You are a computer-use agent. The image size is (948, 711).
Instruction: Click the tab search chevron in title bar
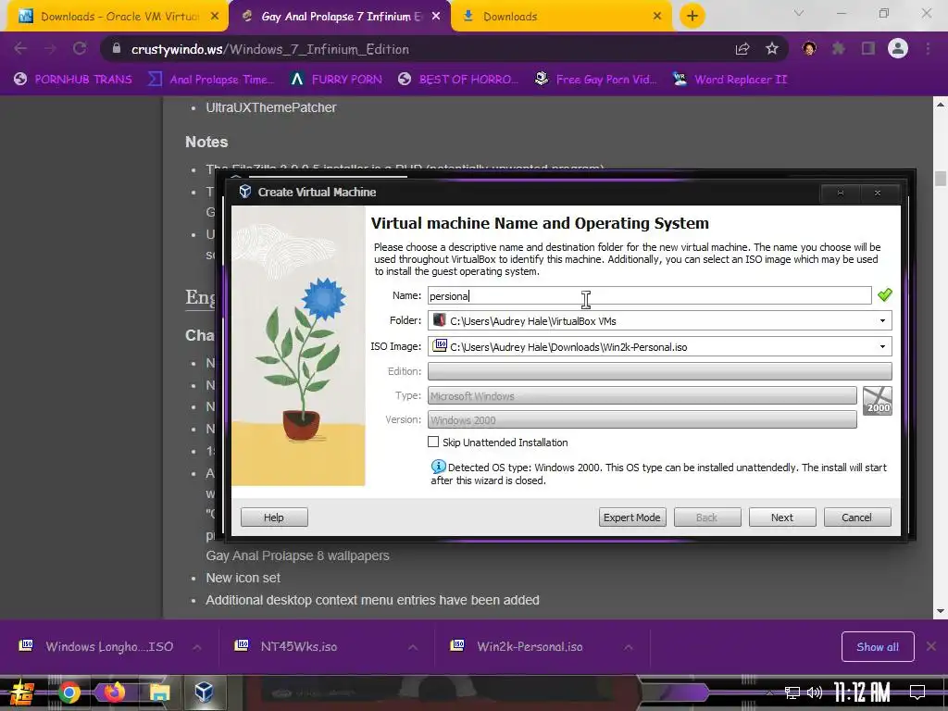point(799,13)
